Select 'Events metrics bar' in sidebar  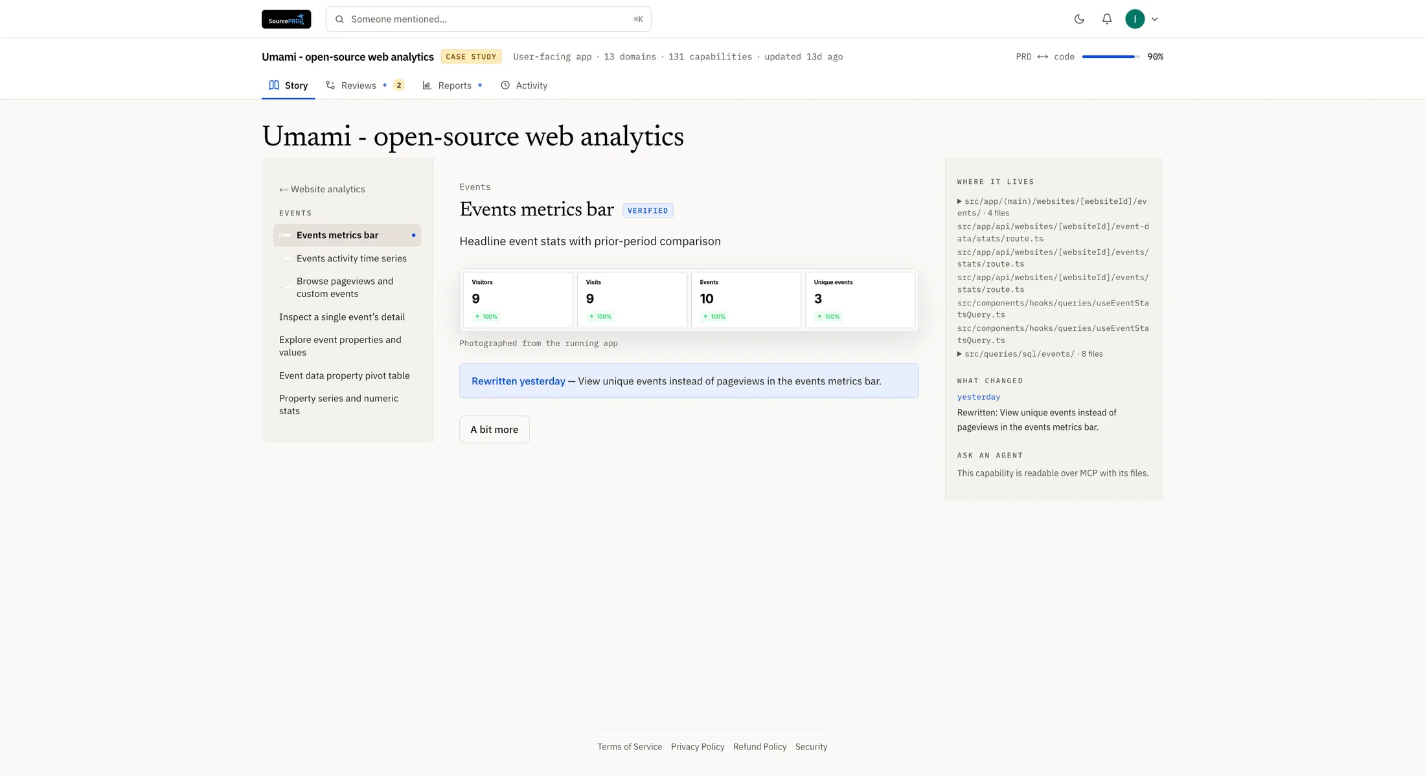click(347, 235)
